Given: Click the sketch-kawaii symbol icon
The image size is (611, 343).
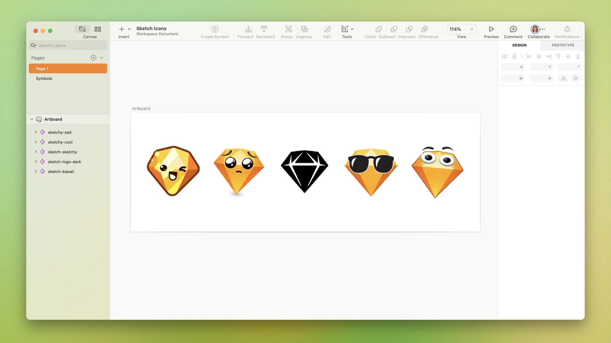Looking at the screenshot, I should [42, 171].
